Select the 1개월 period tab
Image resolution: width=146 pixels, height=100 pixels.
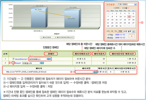[120, 31]
